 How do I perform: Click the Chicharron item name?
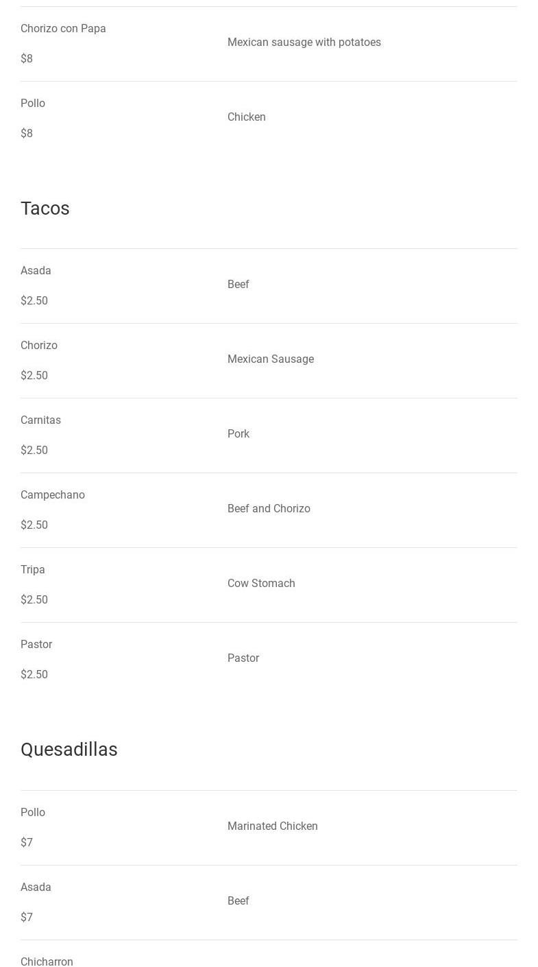[x=47, y=962]
